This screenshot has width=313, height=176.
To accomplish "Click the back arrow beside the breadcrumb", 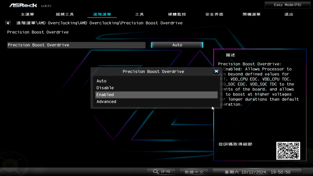I will [8, 23].
